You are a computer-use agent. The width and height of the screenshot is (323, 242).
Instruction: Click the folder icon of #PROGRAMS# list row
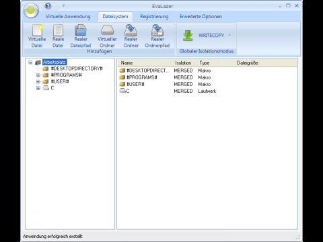(x=122, y=77)
